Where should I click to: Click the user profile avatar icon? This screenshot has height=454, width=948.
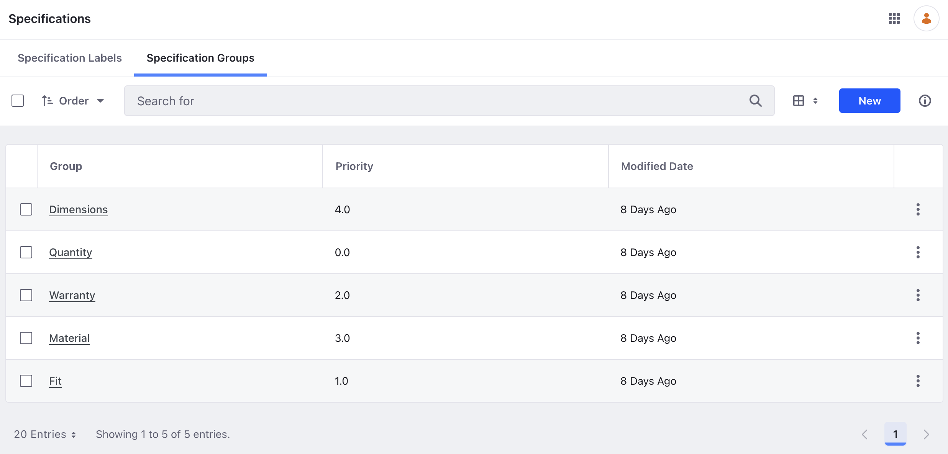[x=926, y=19]
